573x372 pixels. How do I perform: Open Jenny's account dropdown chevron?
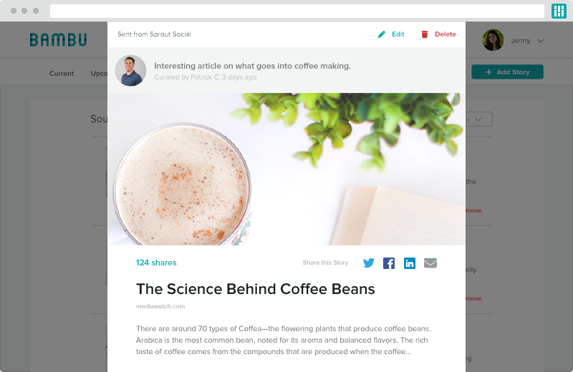541,41
